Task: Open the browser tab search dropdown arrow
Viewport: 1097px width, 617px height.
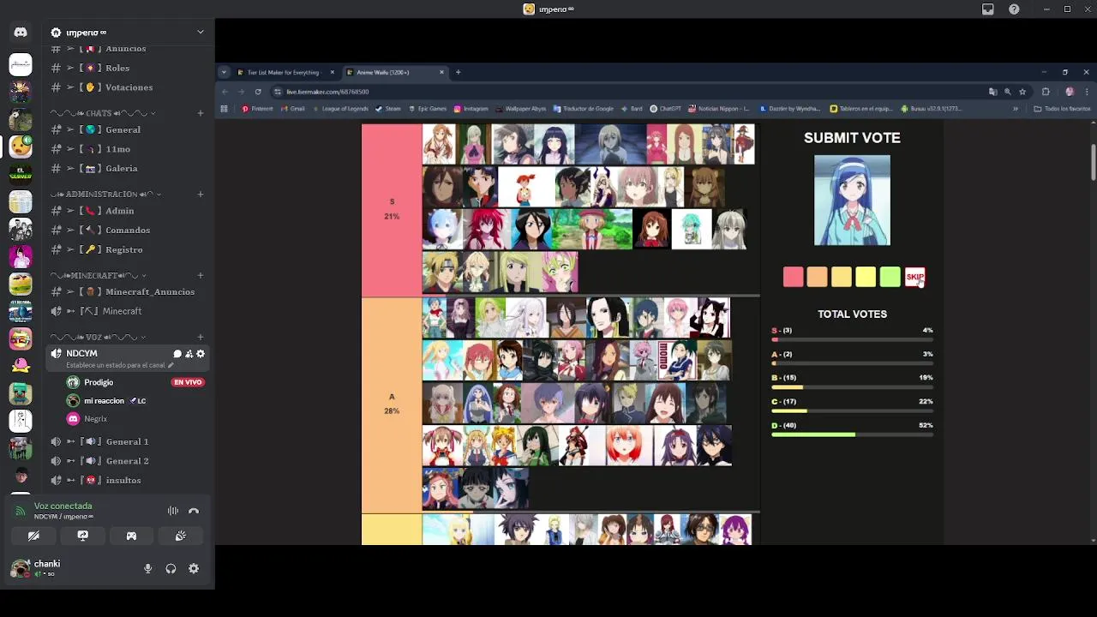Action: (224, 72)
